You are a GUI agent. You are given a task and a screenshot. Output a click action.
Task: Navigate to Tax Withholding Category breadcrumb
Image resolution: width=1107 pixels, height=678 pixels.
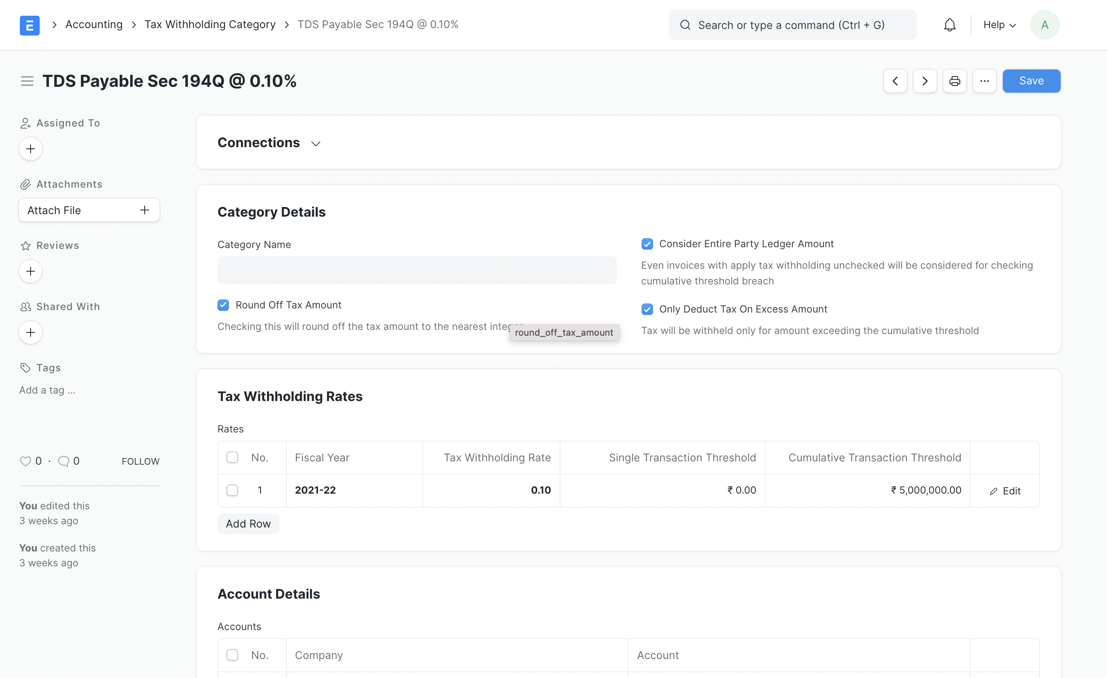tap(210, 24)
